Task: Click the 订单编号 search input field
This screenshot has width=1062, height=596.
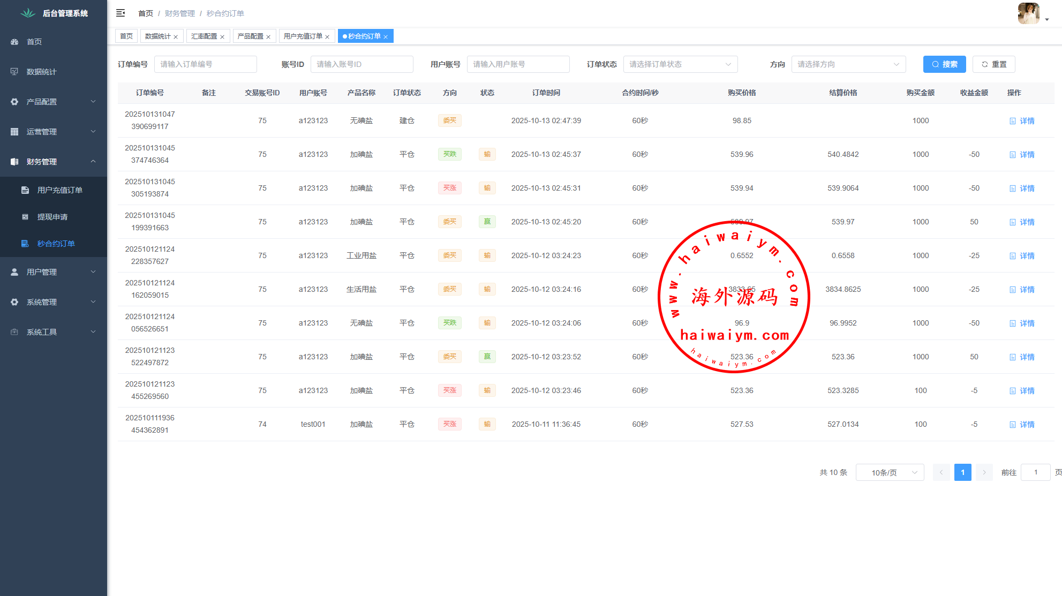Action: click(205, 64)
